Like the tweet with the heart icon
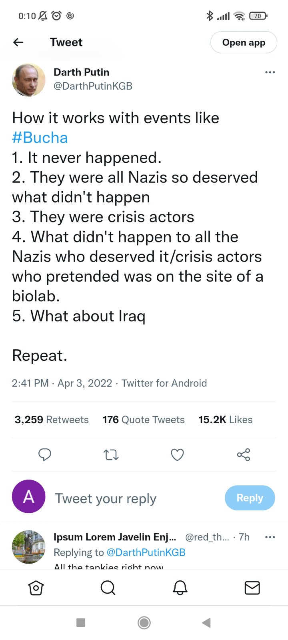Screen dimensions: 288x640 click(177, 455)
